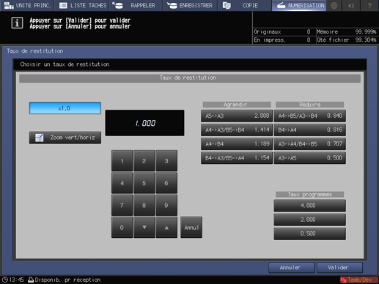The width and height of the screenshot is (379, 284).
Task: Tap keypad digit 0
Action: point(122,228)
